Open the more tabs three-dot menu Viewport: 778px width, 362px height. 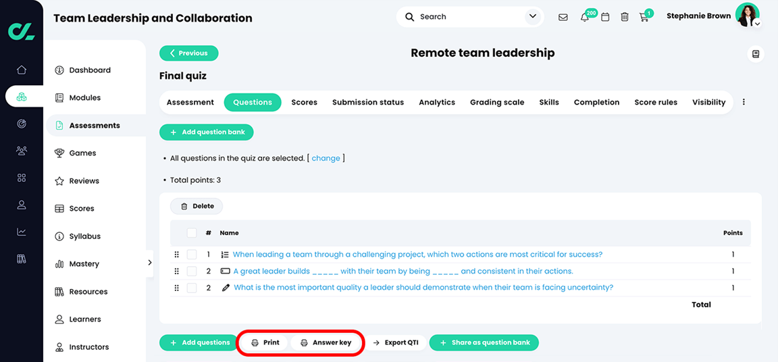click(x=744, y=102)
